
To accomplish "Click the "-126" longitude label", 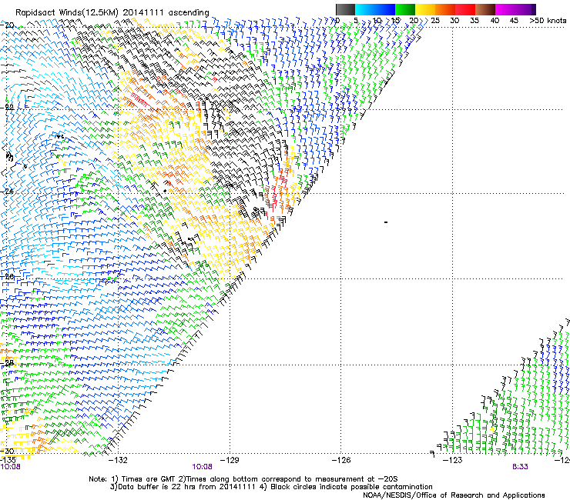I will click(341, 461).
